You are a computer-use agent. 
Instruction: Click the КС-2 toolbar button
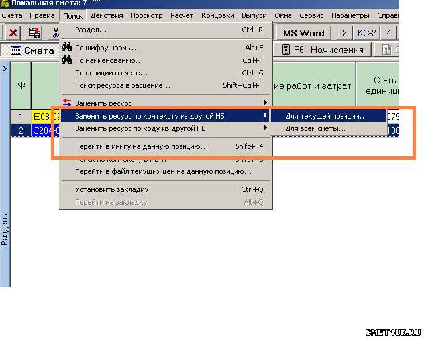pyautogui.click(x=366, y=33)
